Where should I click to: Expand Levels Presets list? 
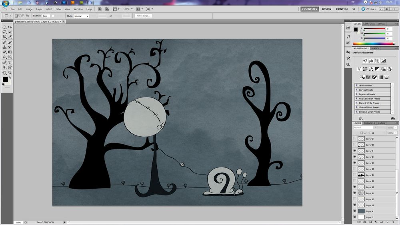(356, 86)
